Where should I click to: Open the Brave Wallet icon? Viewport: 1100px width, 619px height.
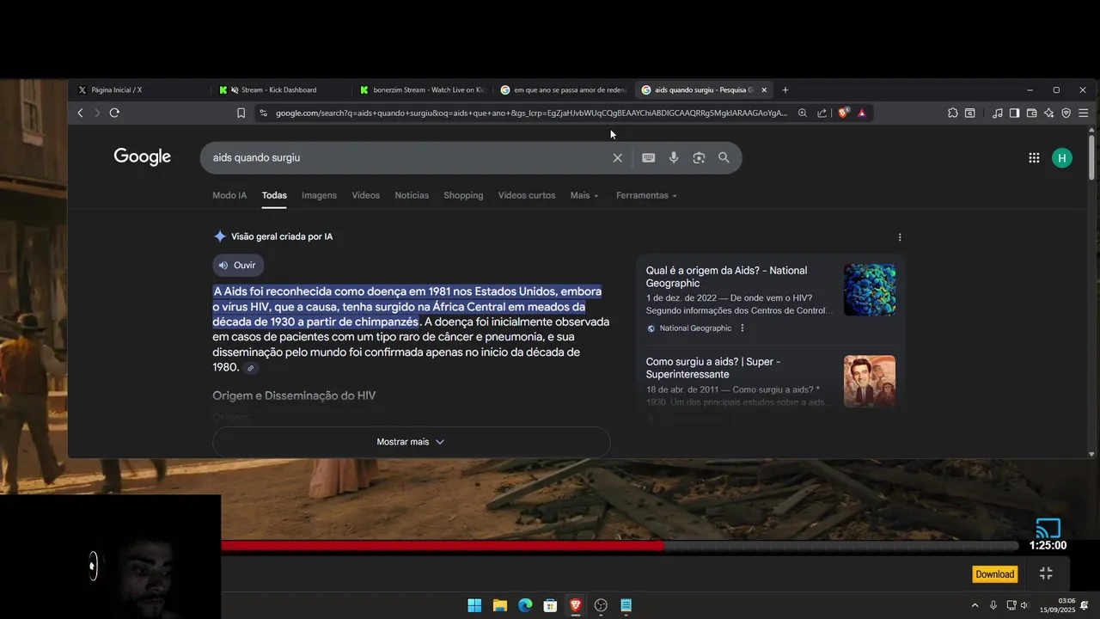click(1031, 113)
